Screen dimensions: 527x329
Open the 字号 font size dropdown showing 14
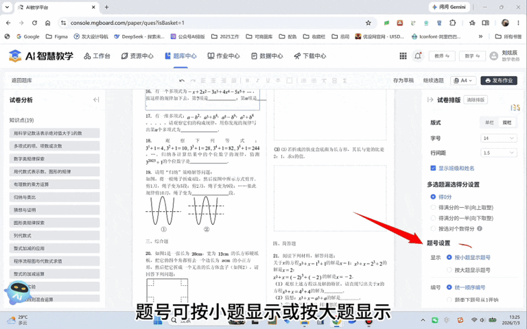[499, 138]
